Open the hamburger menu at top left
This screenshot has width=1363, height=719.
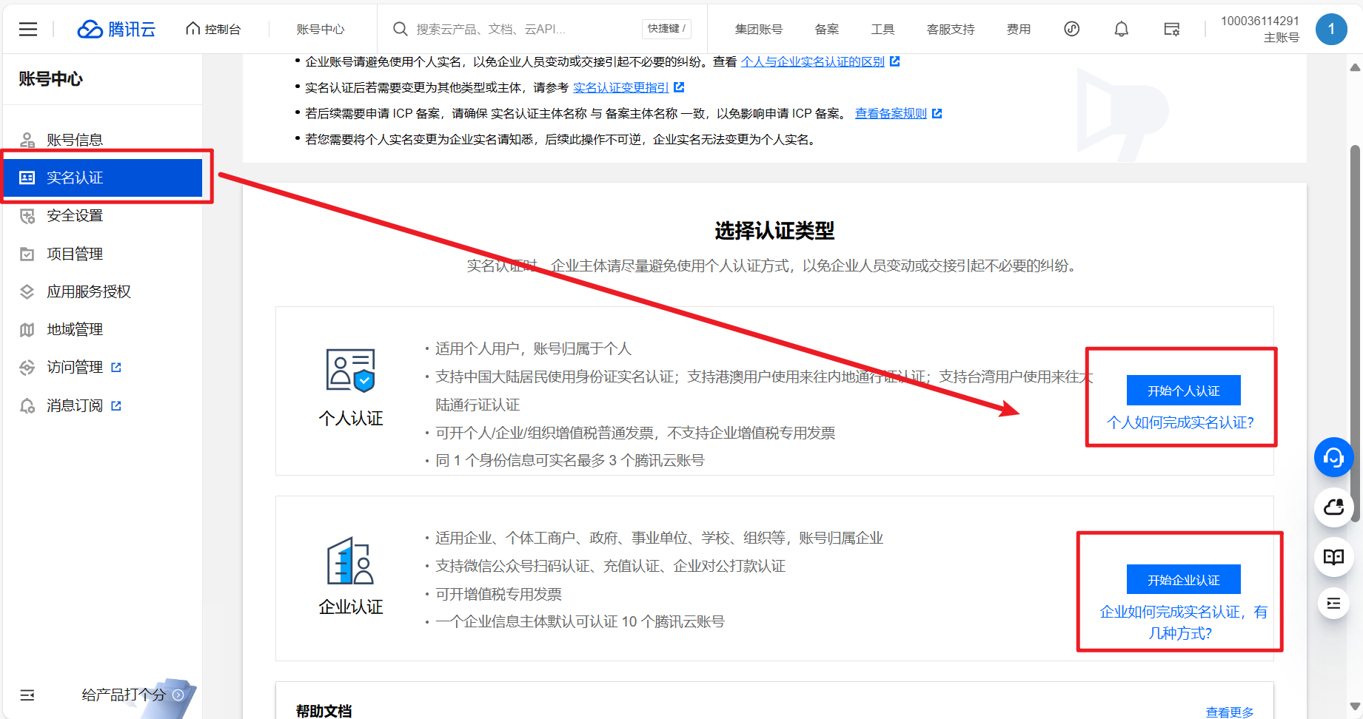(28, 29)
